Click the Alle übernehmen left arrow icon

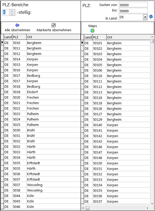tap(17, 25)
